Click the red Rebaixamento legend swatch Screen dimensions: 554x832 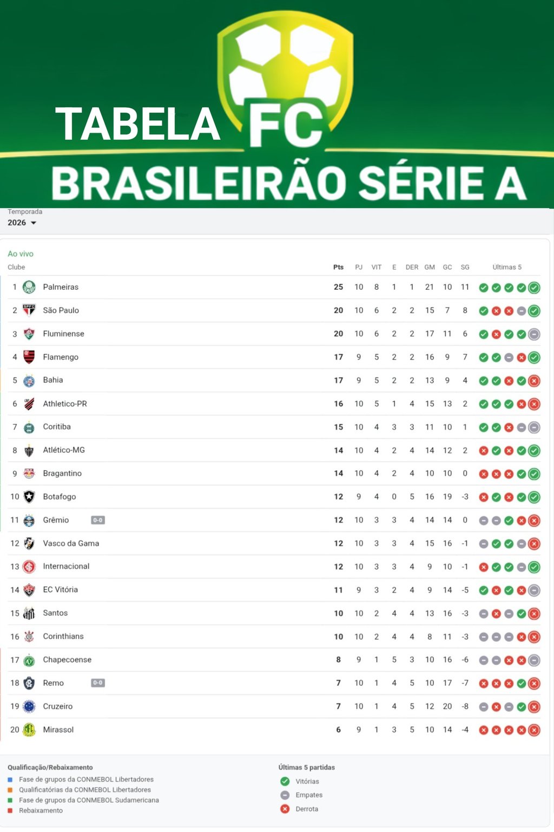tap(10, 811)
